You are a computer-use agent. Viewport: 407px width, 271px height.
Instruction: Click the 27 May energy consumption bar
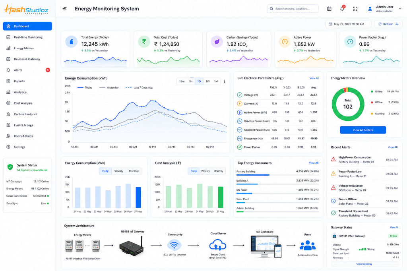138,197
